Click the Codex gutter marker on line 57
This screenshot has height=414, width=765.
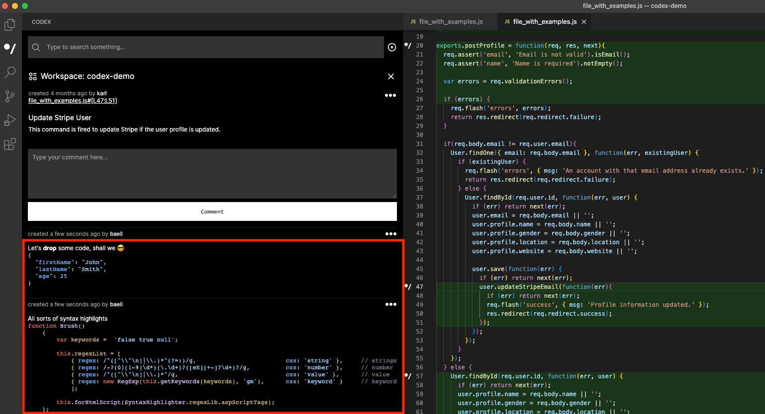(408, 376)
